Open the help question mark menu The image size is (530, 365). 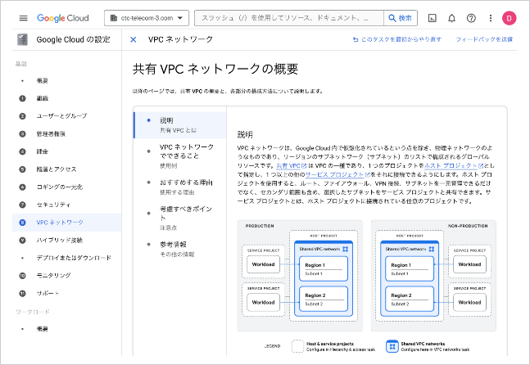pos(471,18)
